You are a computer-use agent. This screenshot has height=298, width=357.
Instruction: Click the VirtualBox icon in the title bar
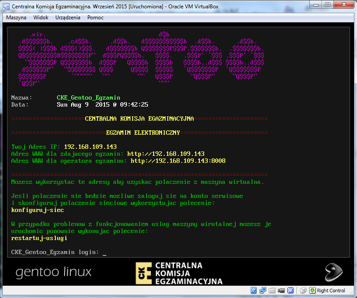click(7, 7)
